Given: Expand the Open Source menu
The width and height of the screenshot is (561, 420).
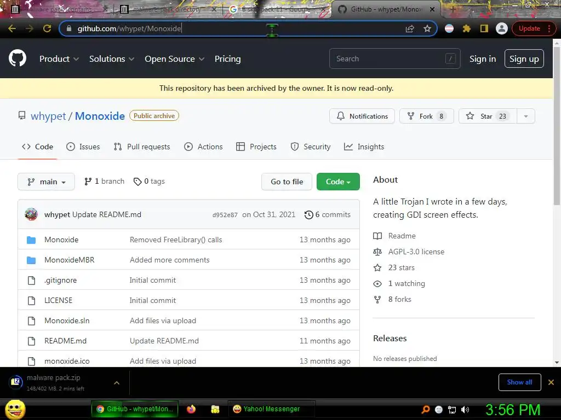Looking at the screenshot, I should click(175, 59).
